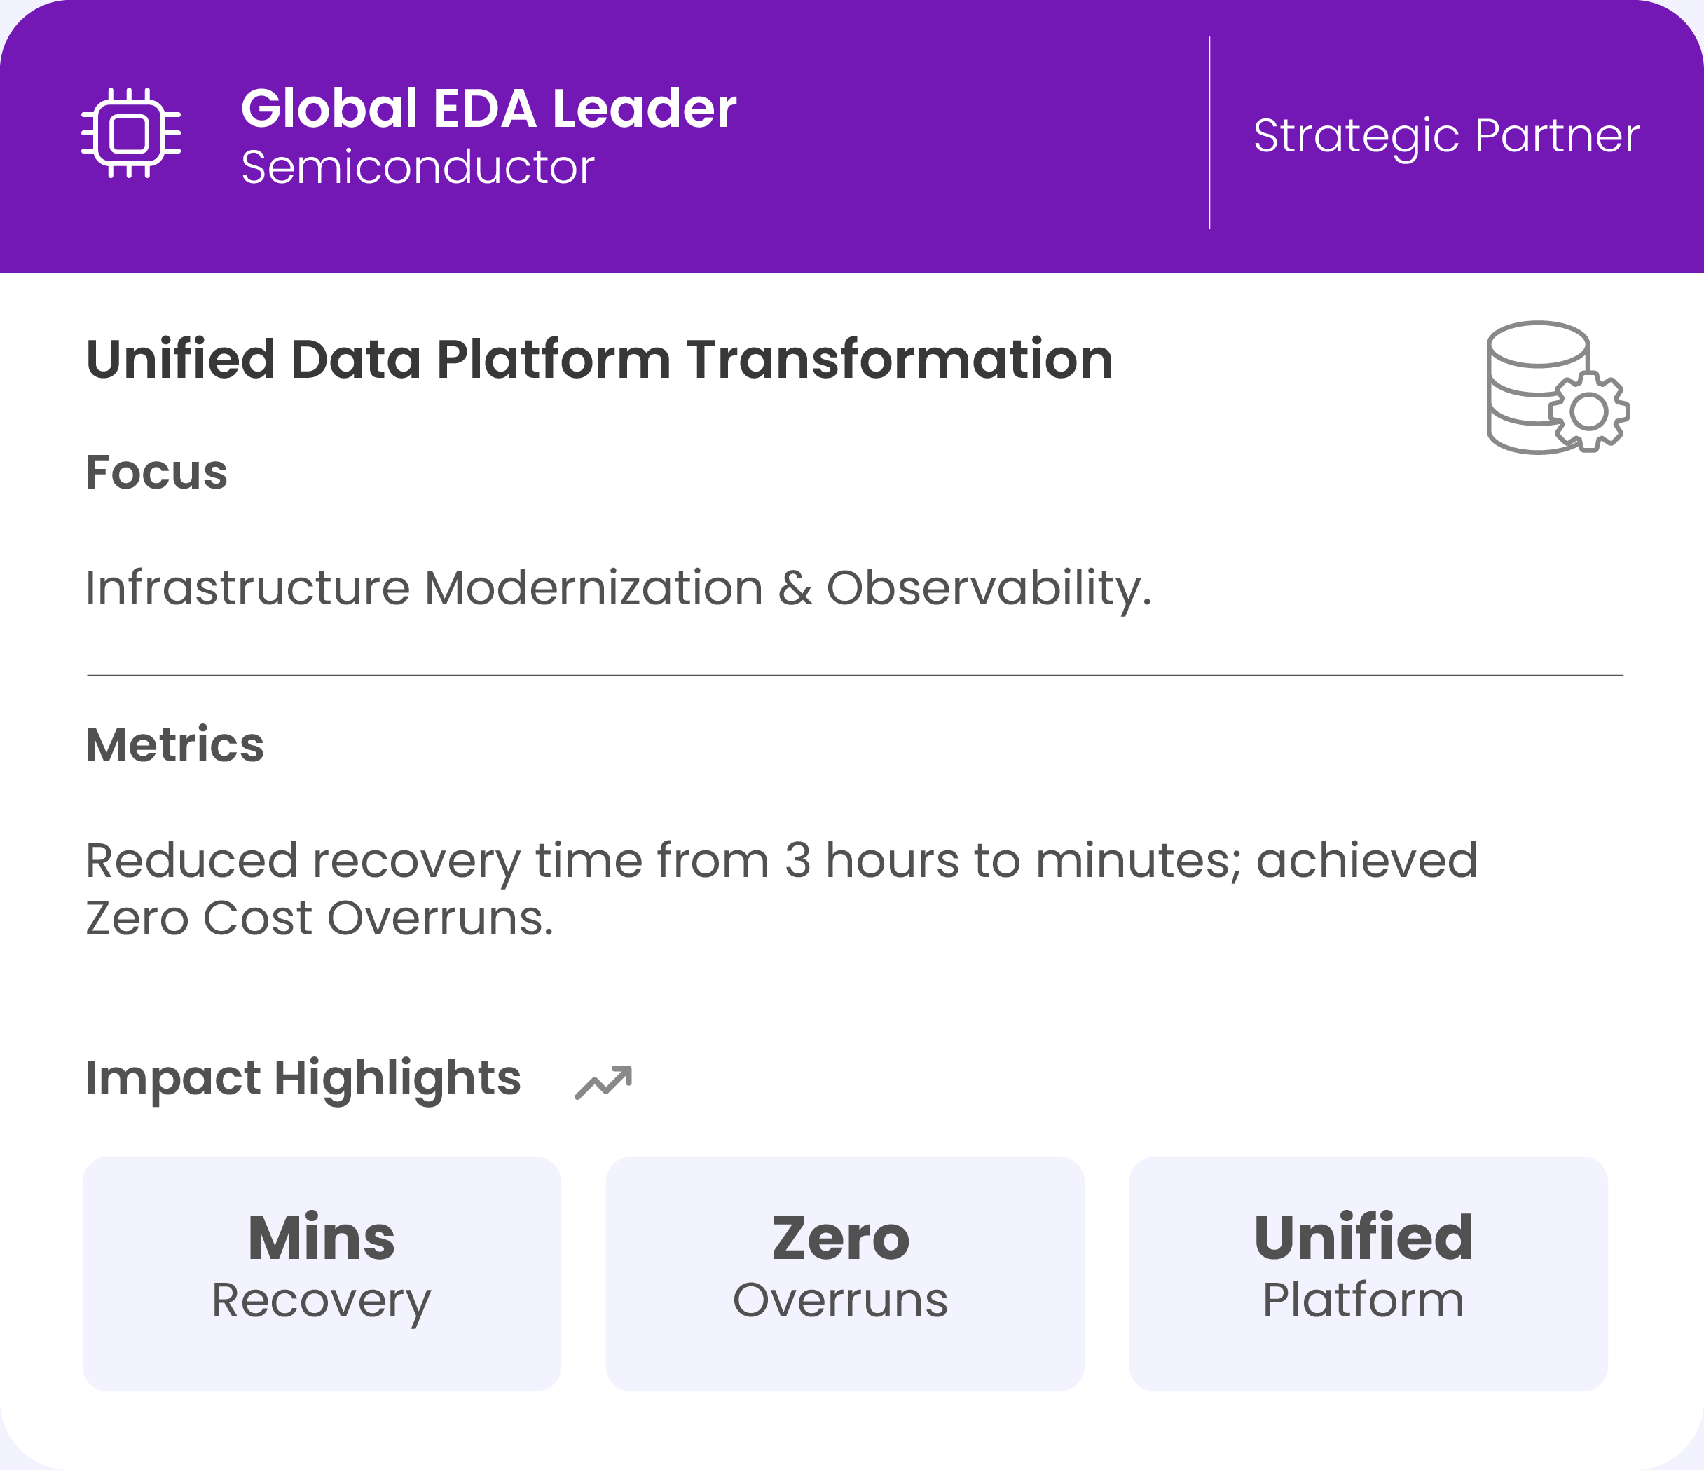Click the 'Semiconductor' subtitle in the header
Screen dimensions: 1704x1470
coord(417,168)
